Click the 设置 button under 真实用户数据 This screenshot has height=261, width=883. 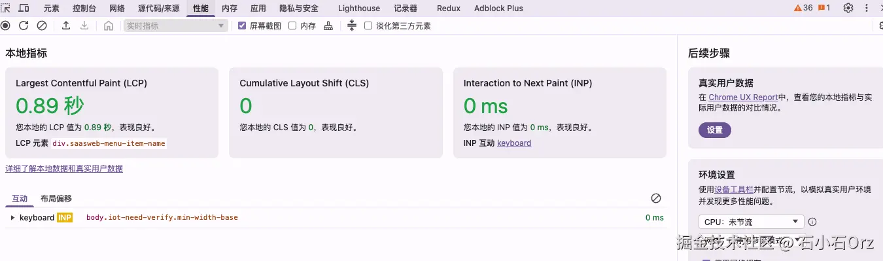click(x=715, y=130)
